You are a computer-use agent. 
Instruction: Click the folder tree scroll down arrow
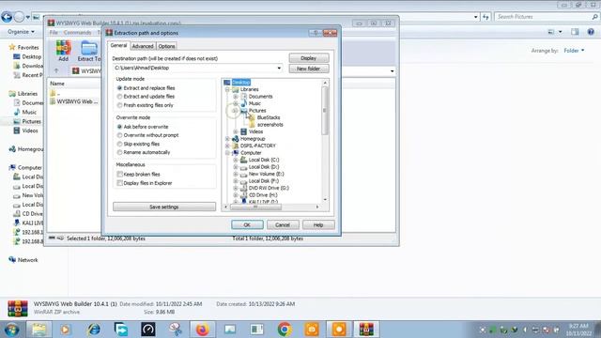coord(325,200)
